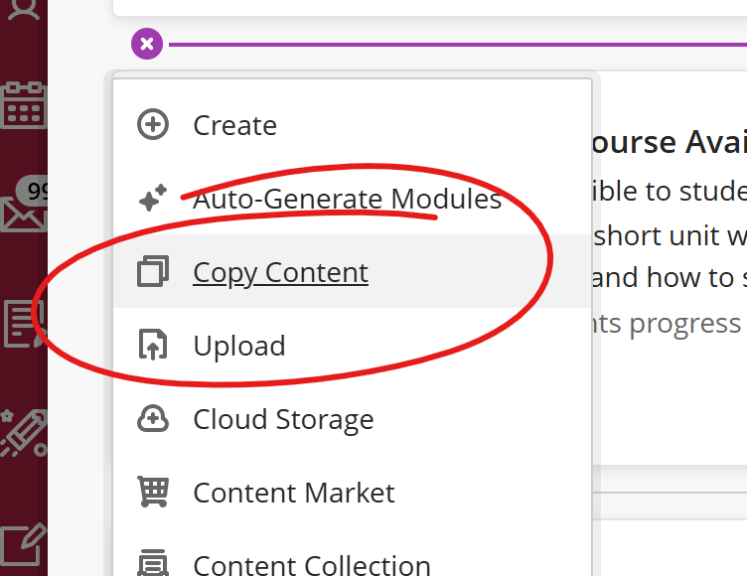The height and width of the screenshot is (576, 747).
Task: Click the Cloud Storage cloud icon
Action: [x=153, y=419]
